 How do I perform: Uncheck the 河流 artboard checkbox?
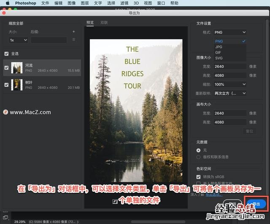pos(6,68)
